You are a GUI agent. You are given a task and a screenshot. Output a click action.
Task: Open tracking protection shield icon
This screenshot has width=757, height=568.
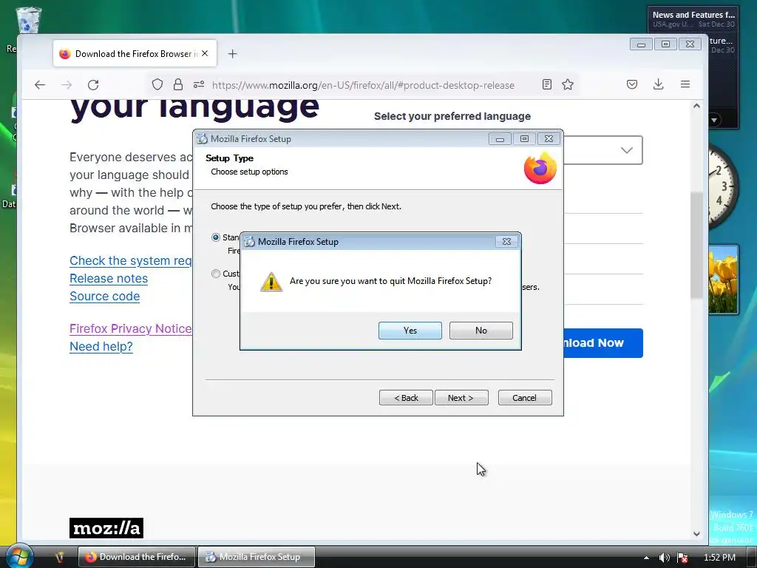click(157, 84)
